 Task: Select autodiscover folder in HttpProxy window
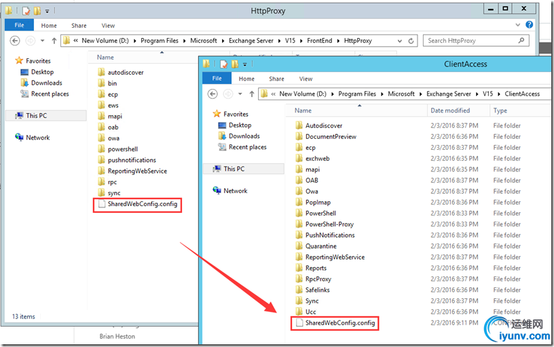click(x=121, y=73)
